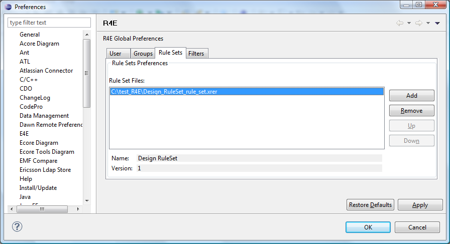Click the Restore Defaults button

370,205
